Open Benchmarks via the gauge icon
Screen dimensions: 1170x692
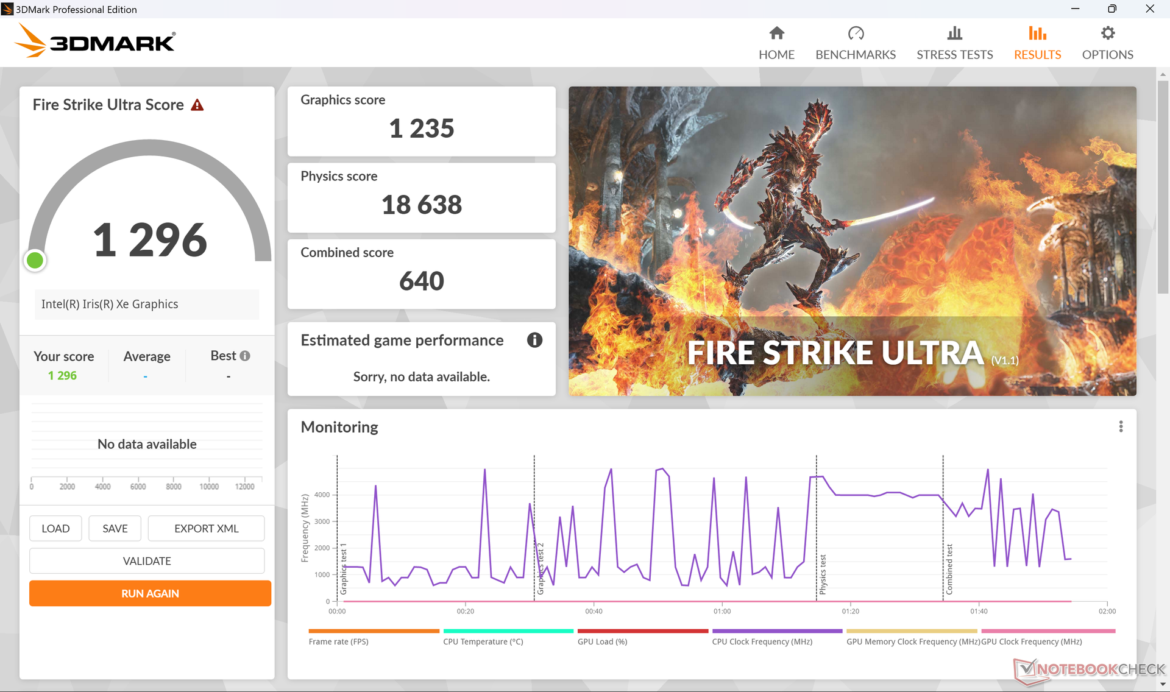click(x=855, y=34)
